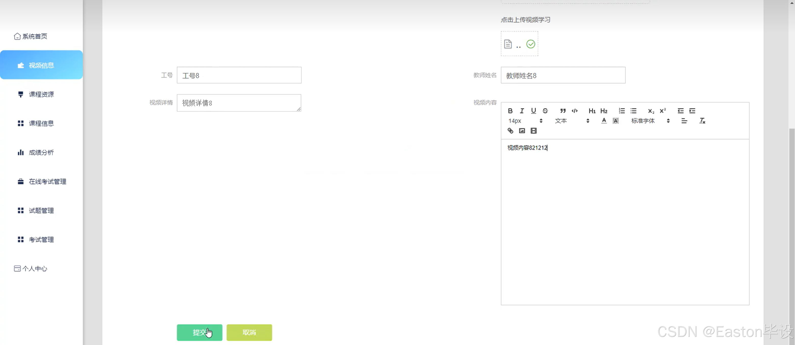The height and width of the screenshot is (345, 795).
Task: Open 考试管理 in the sidebar
Action: tap(41, 240)
